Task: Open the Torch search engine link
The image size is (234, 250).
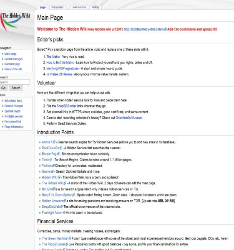Action: pos(45,160)
